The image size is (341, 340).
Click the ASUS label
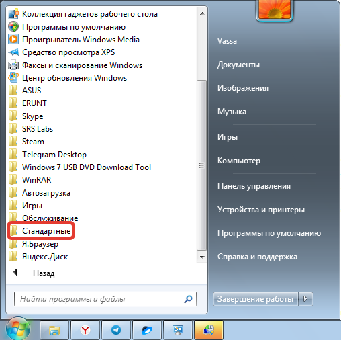[x=32, y=91]
